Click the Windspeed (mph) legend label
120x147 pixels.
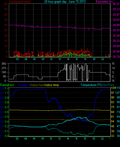tap(20, 2)
